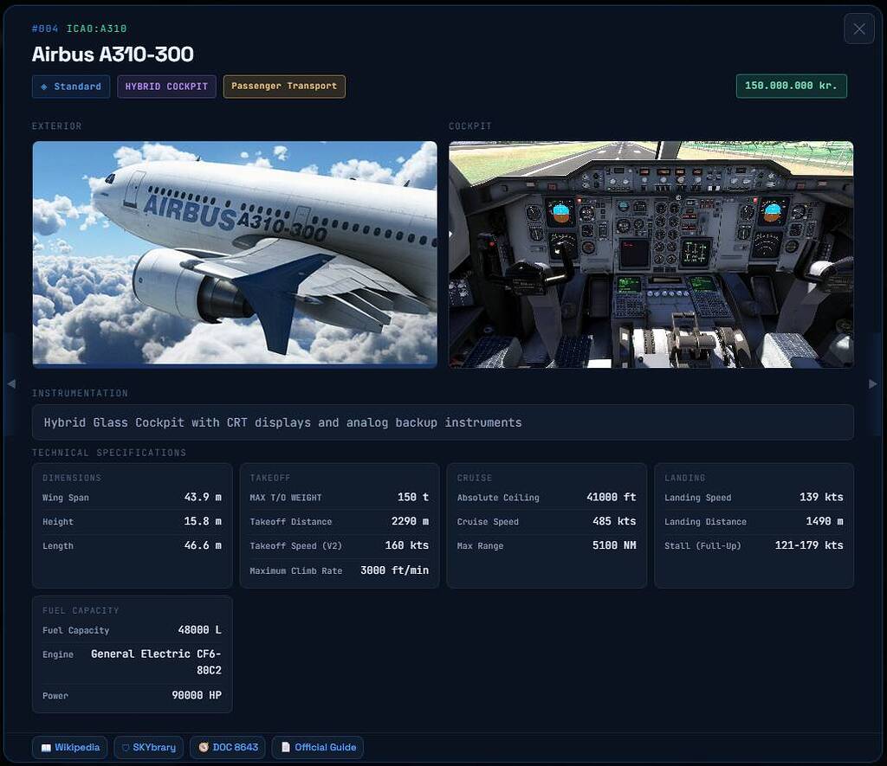Viewport: 887px width, 766px height.
Task: Open the Wikipedia link
Action: pyautogui.click(x=69, y=747)
